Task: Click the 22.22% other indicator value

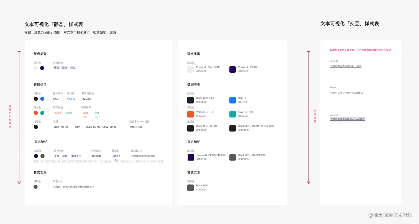Action: pyautogui.click(x=87, y=99)
